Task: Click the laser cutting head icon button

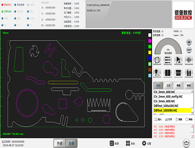Action: click(157, 73)
